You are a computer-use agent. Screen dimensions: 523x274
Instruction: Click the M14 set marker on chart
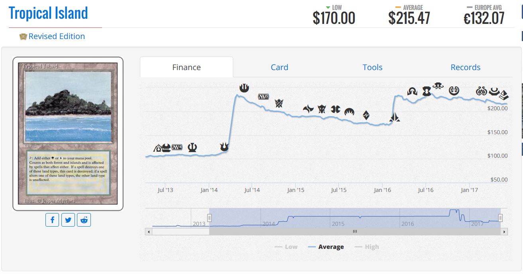pos(177,147)
